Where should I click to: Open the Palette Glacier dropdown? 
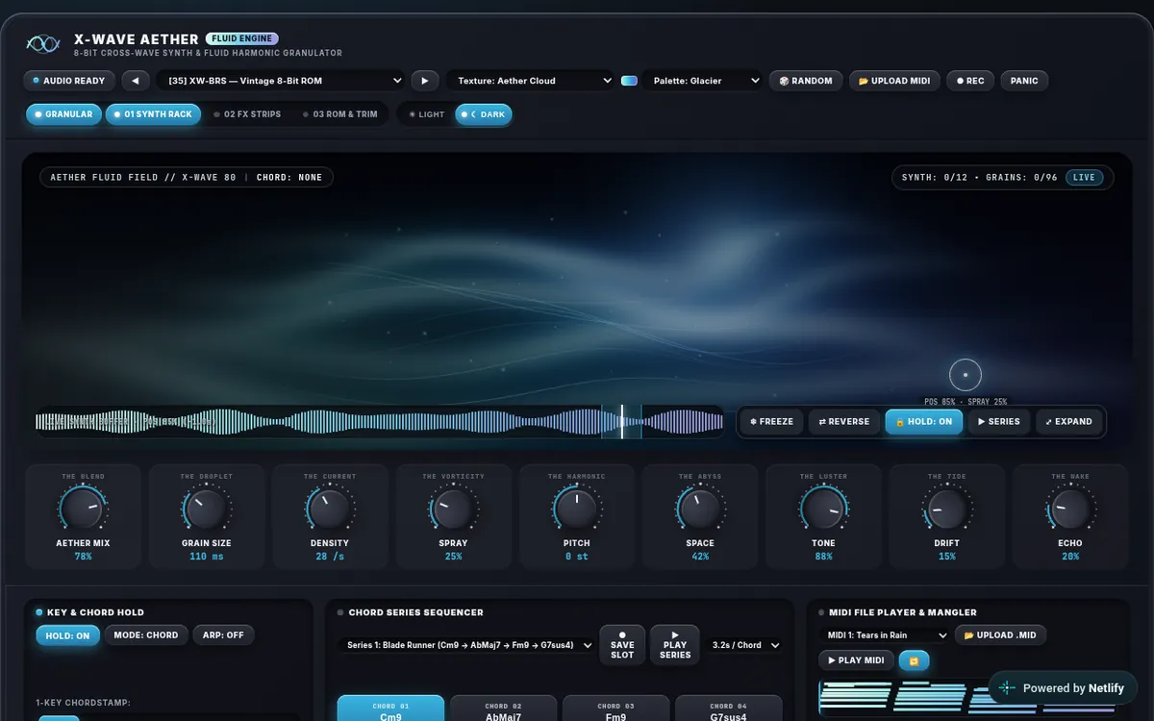point(704,81)
